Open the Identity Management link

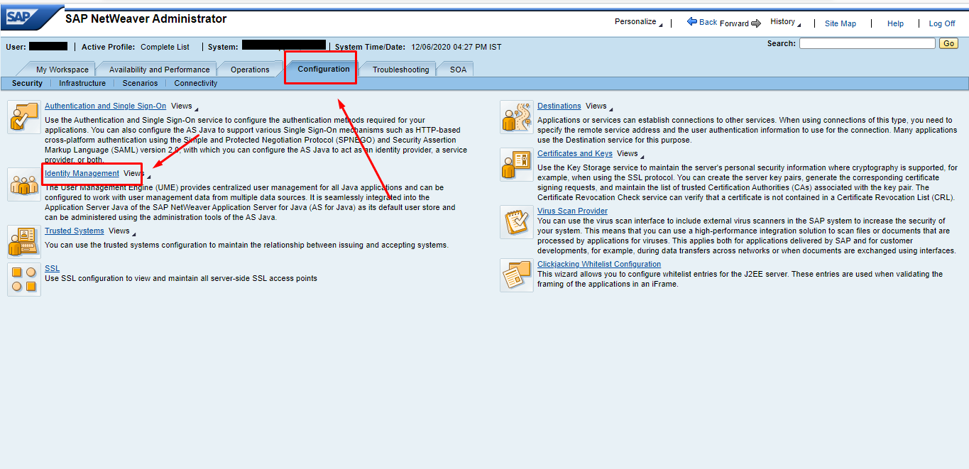tap(82, 173)
